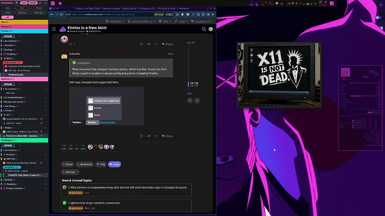The height and width of the screenshot is (216, 385).
Task: Click the pink grid icon on top panel
Action: 53,3
